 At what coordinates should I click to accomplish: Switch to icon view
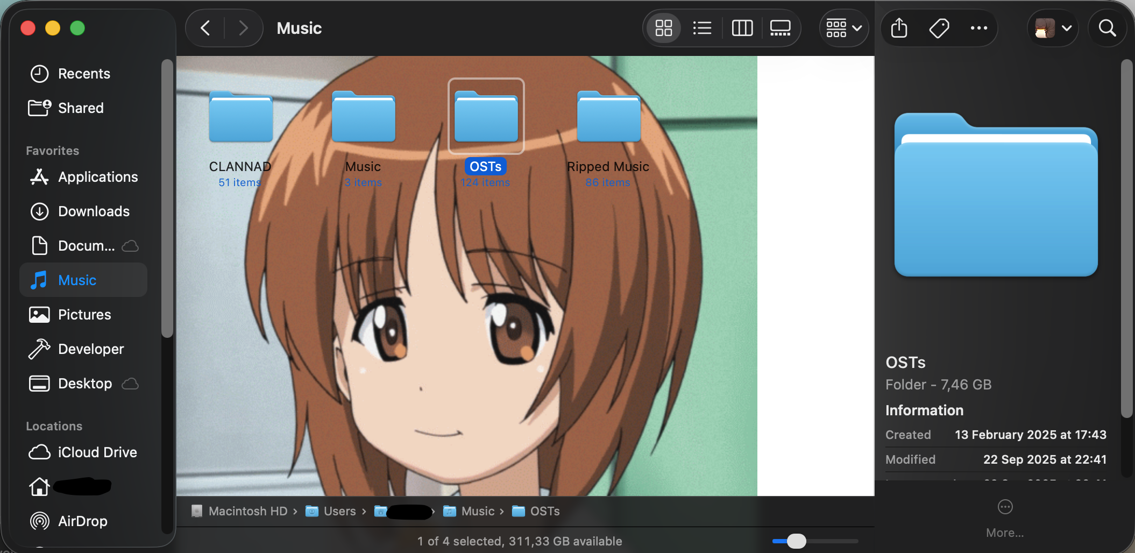(x=664, y=28)
